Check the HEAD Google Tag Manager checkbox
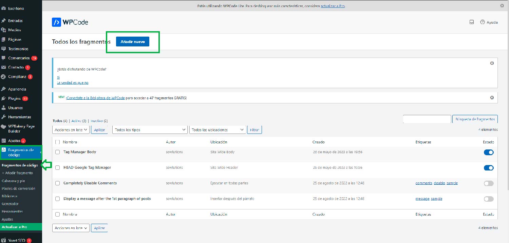This screenshot has height=243, width=509. 58,168
